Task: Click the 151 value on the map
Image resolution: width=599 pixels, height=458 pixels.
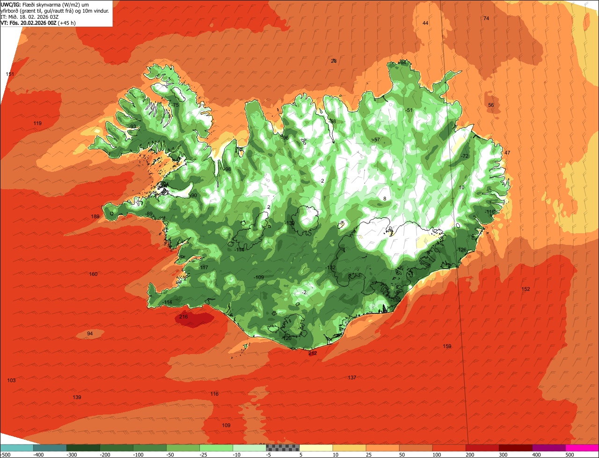Action: click(x=10, y=74)
